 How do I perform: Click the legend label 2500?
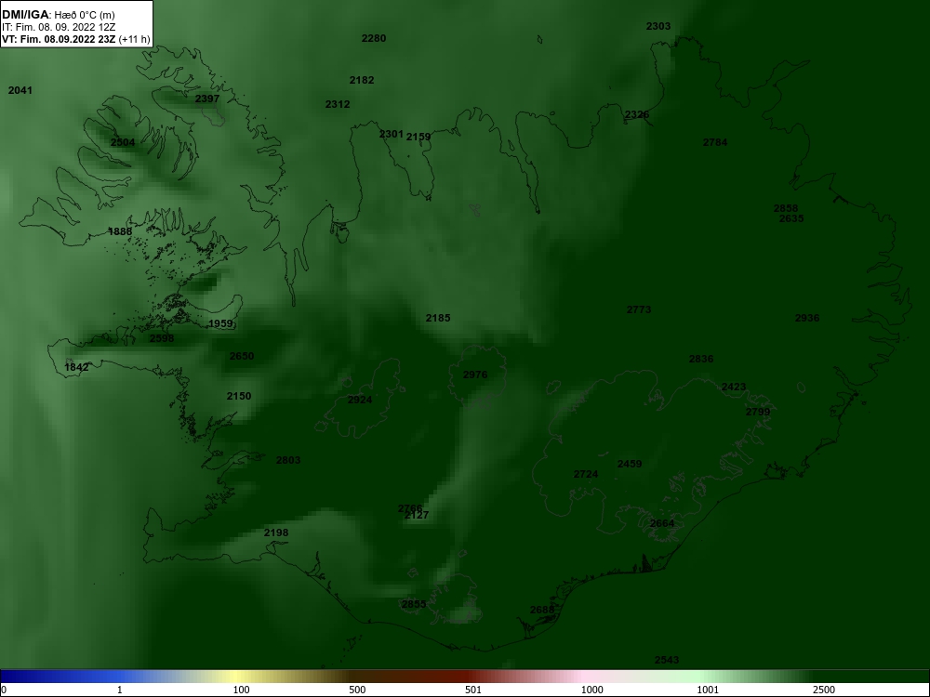coord(824,690)
